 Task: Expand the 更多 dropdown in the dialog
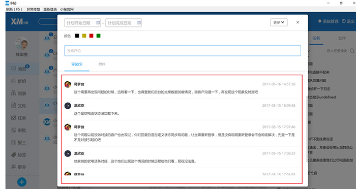click(279, 22)
